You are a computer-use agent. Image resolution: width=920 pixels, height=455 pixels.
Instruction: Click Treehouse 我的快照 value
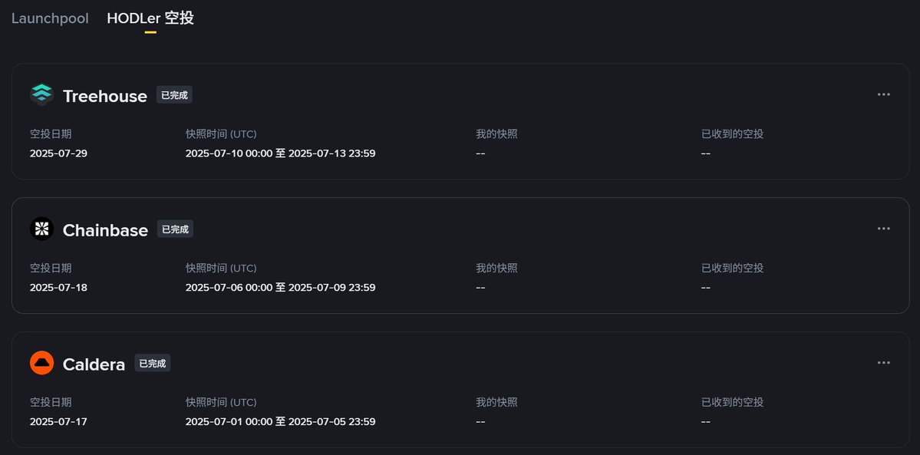pos(480,153)
